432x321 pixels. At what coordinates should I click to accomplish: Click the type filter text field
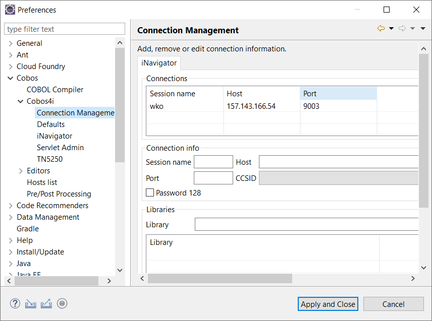[65, 29]
